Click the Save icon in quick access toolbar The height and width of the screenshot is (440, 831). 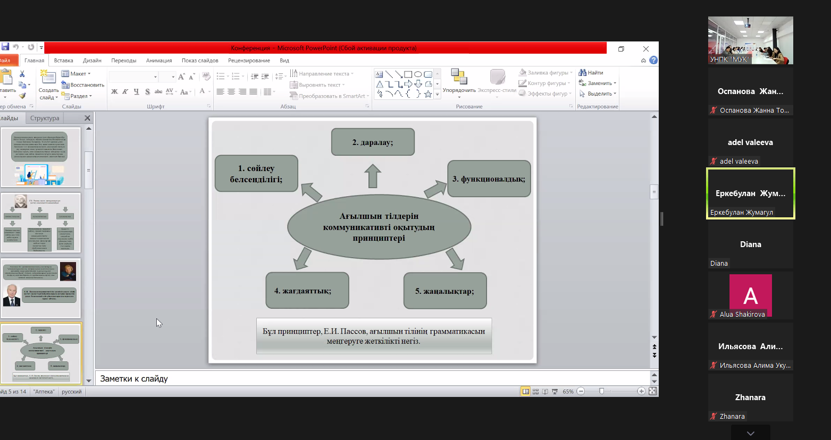pos(5,47)
